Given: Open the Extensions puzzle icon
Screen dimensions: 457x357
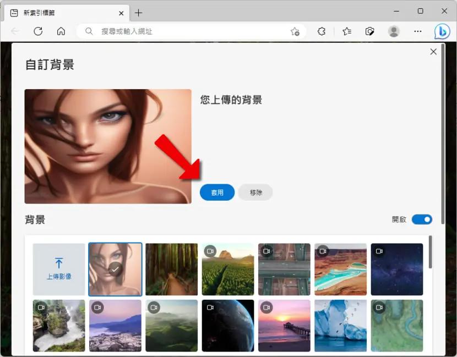Looking at the screenshot, I should click(x=322, y=31).
